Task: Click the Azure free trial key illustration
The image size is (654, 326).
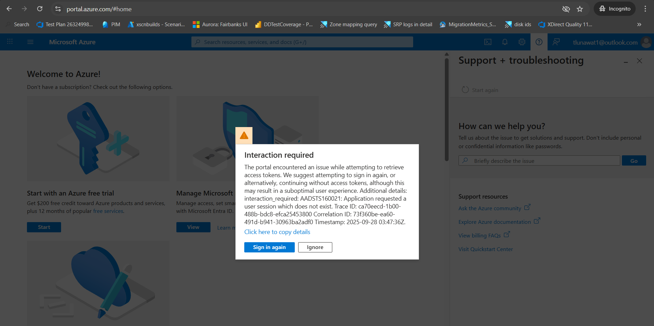Action: click(98, 139)
